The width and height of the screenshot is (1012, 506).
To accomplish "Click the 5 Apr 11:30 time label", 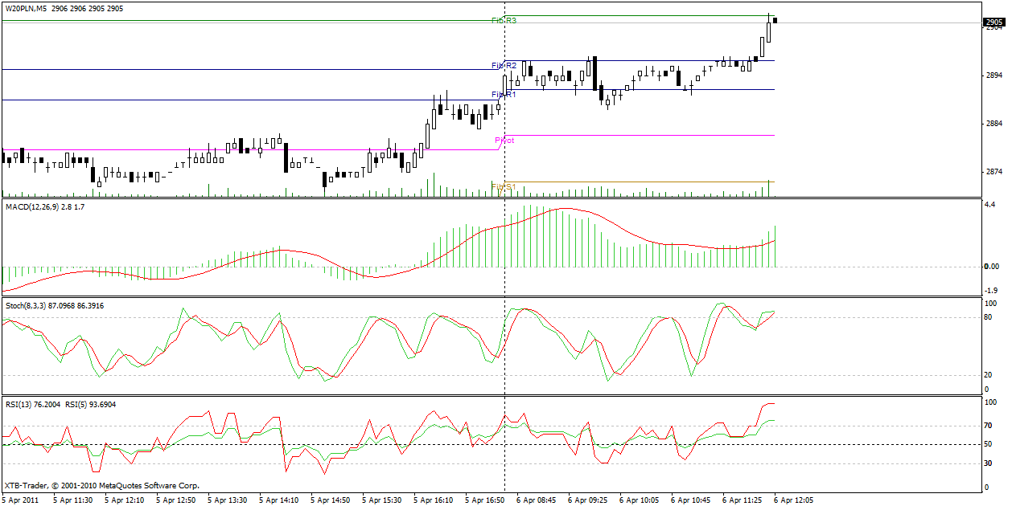I will tap(72, 499).
